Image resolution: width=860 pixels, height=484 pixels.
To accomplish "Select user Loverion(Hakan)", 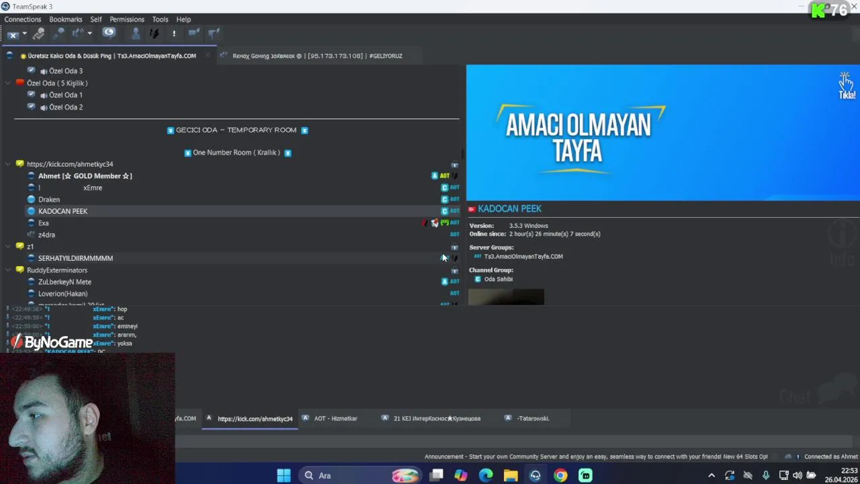I will tap(62, 294).
